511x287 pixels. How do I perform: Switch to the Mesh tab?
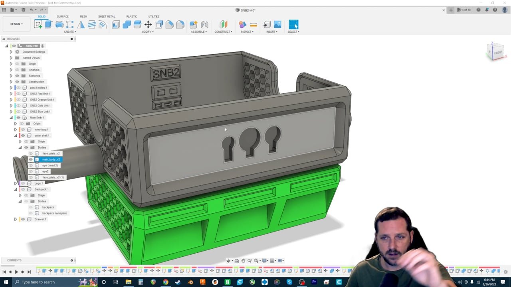point(83,16)
